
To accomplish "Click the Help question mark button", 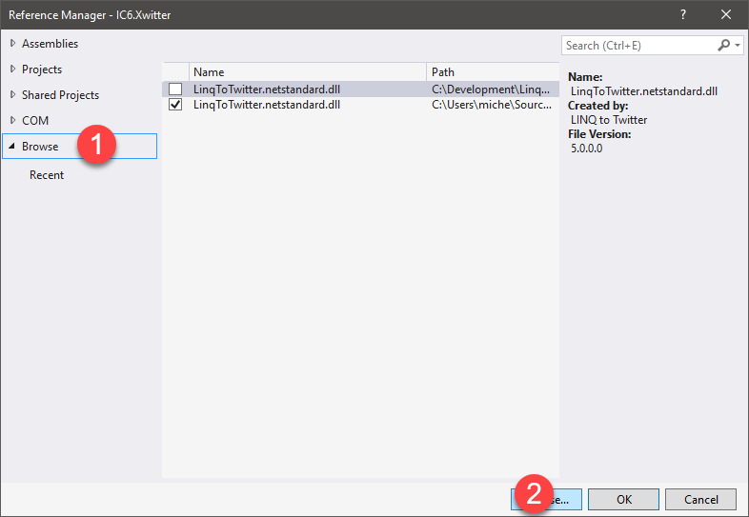I will 683,14.
